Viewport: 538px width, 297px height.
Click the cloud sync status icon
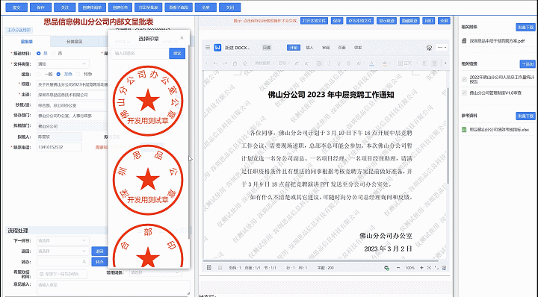click(387, 268)
